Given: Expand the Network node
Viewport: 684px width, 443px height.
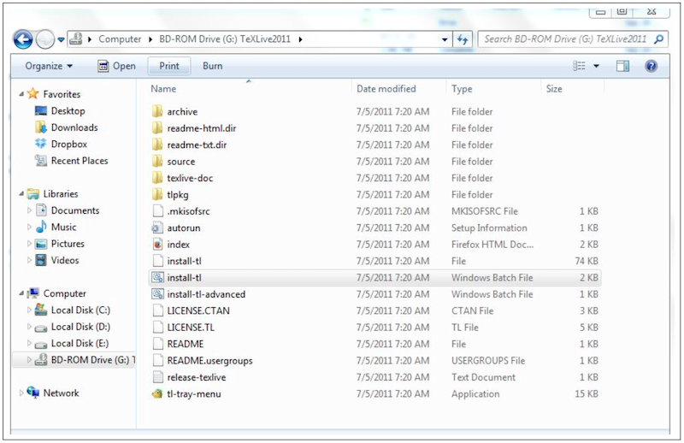Looking at the screenshot, I should [x=21, y=393].
